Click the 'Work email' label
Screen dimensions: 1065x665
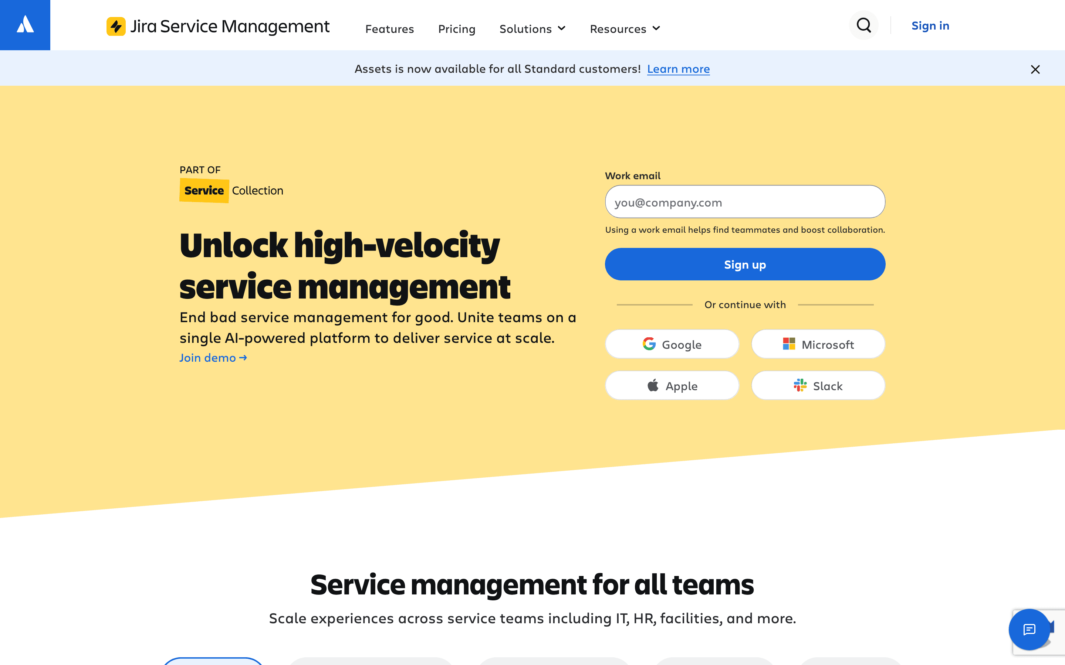click(633, 175)
